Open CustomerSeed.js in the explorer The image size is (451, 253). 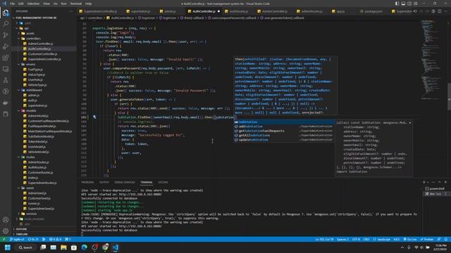(39, 198)
